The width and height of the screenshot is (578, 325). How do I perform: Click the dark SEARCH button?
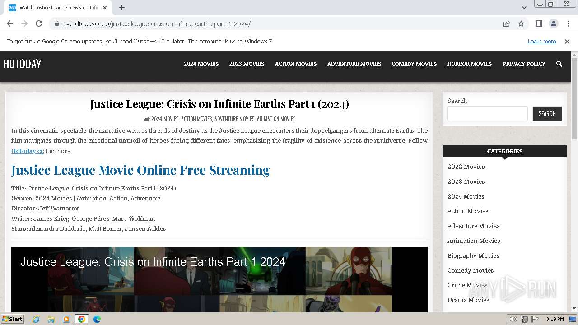click(547, 113)
